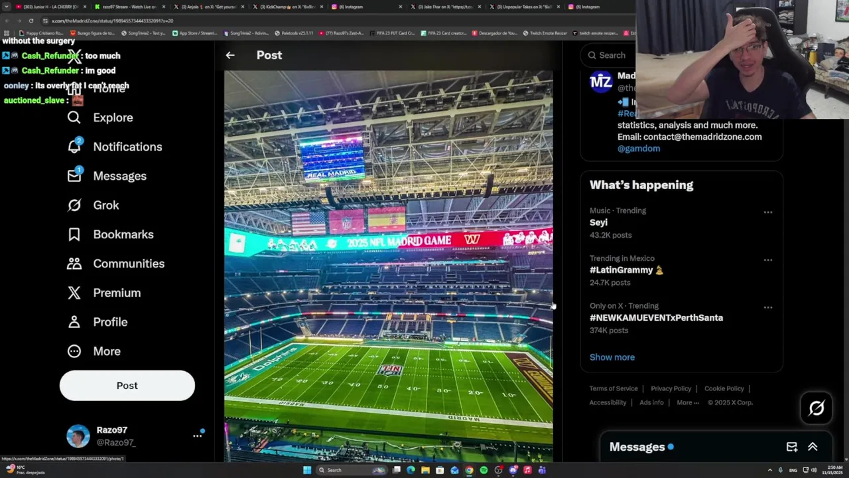Expand the Messages drawer
This screenshot has height=478, width=849.
click(x=813, y=447)
